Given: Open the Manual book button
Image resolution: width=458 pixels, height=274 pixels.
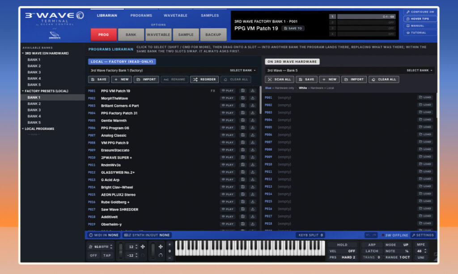Looking at the screenshot, I should click(x=420, y=26).
